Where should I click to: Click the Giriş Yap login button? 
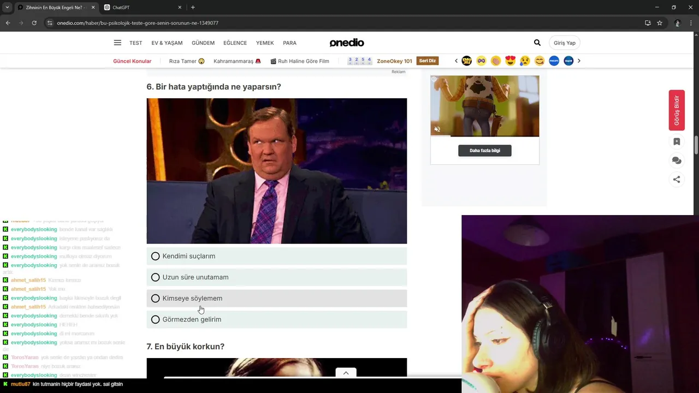point(565,43)
